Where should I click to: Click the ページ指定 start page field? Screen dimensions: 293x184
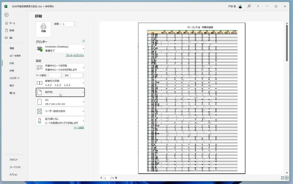coord(55,75)
